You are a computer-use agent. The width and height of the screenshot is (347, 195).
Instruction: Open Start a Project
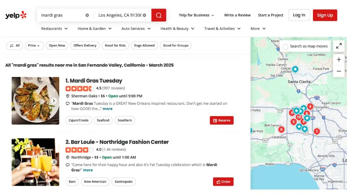tap(270, 15)
